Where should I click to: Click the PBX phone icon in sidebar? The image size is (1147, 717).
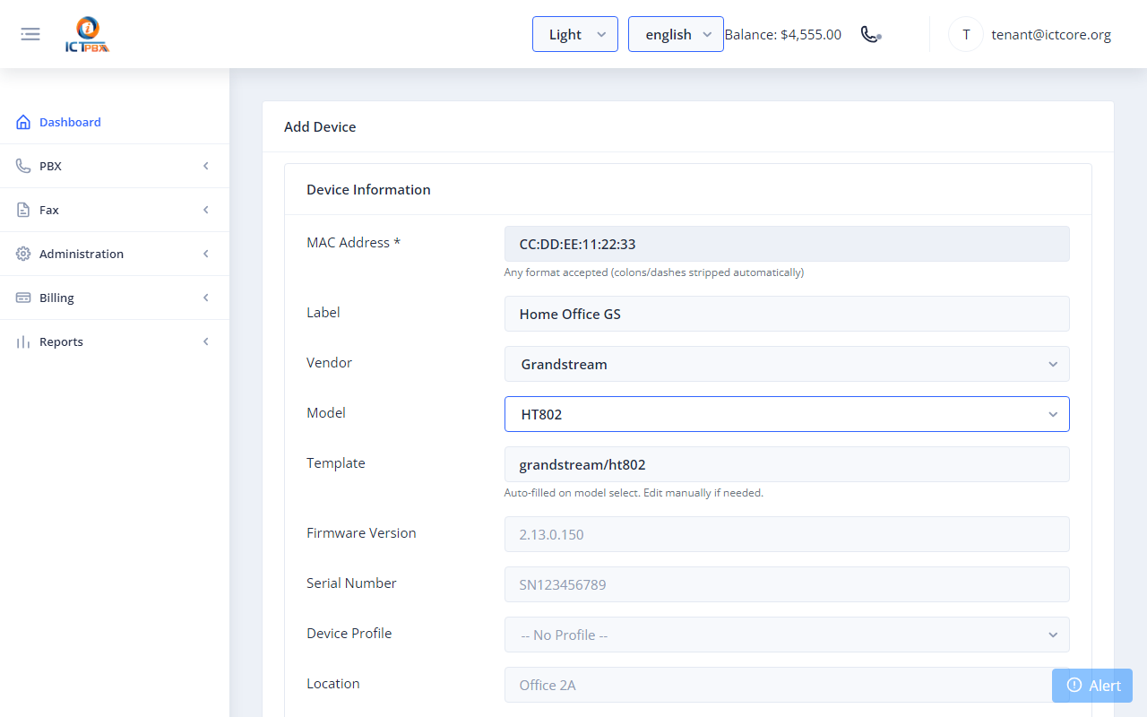coord(23,166)
